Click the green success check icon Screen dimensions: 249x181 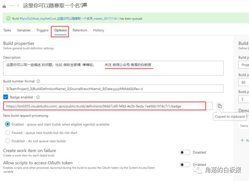8,19
